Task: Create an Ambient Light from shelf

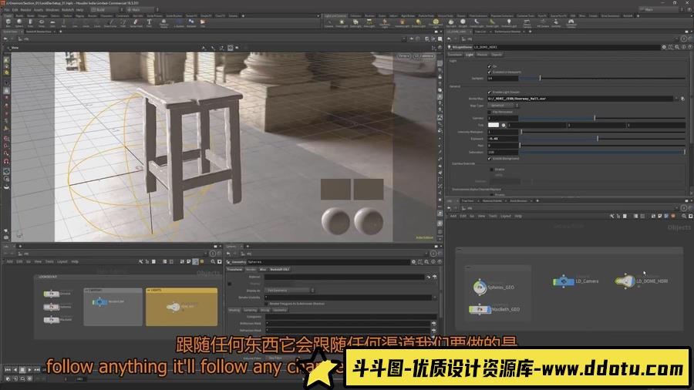Action: [x=509, y=22]
